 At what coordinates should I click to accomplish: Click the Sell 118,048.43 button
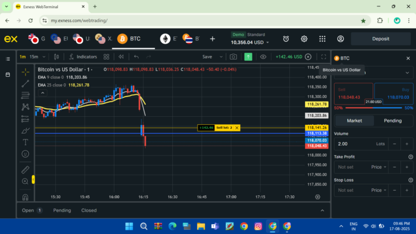[x=354, y=94]
